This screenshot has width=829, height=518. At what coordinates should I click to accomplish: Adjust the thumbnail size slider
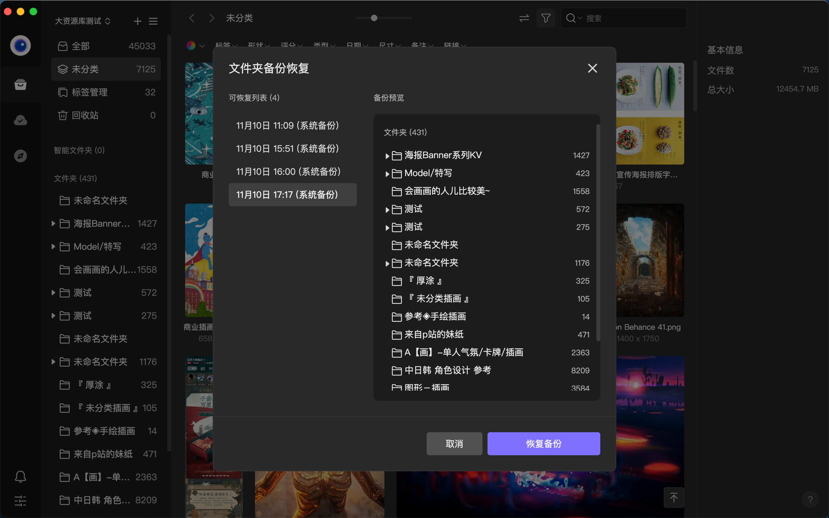pos(374,18)
